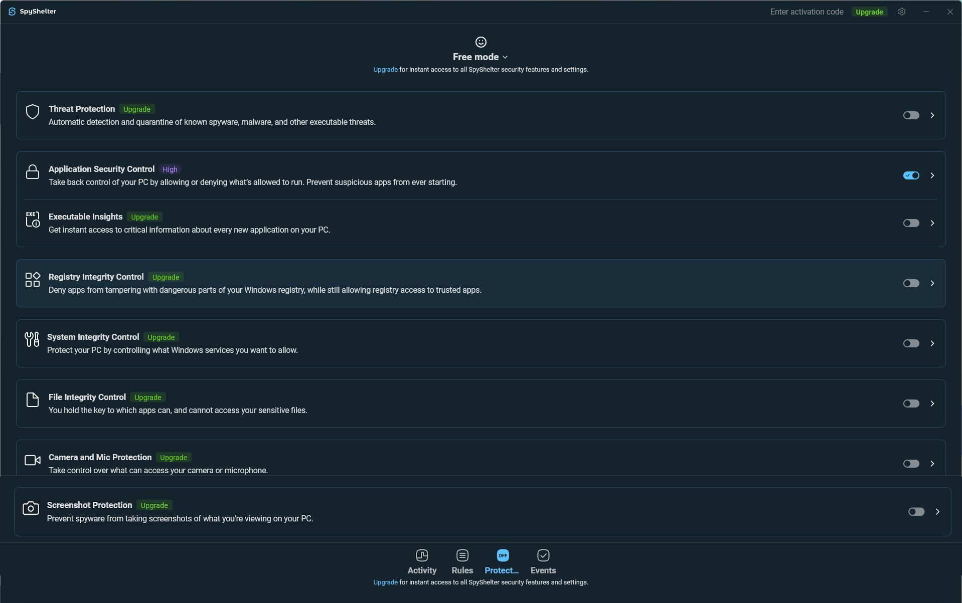962x603 pixels.
Task: Open settings via the gear icon
Action: click(902, 12)
